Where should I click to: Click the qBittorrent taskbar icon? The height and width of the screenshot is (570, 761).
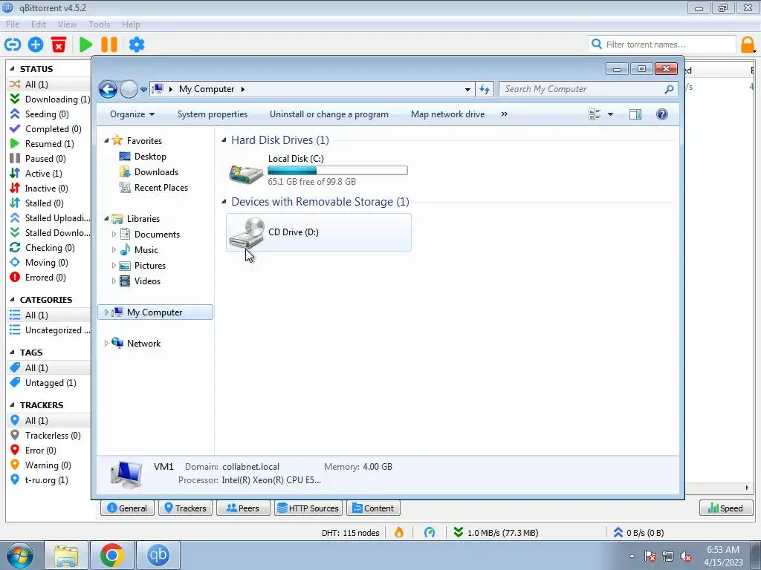[x=158, y=555]
